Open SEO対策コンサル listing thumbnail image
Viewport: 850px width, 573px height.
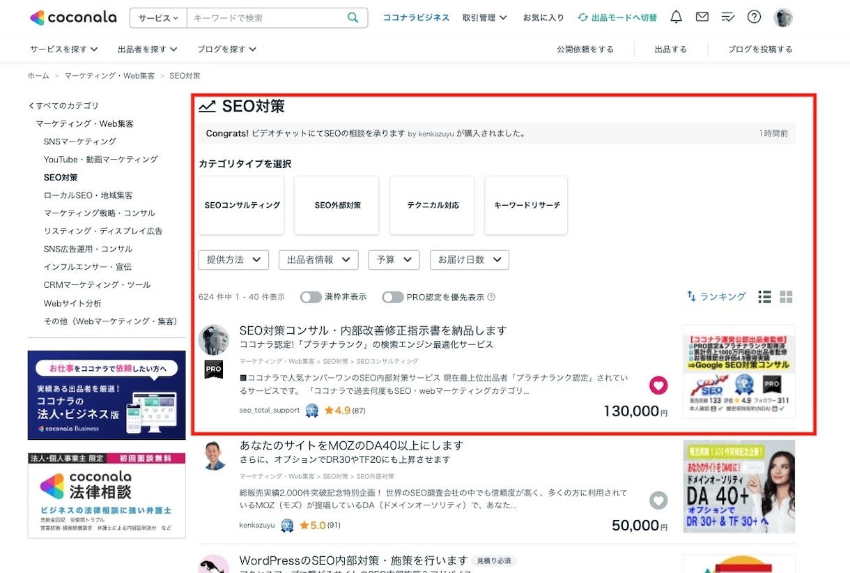coord(739,372)
